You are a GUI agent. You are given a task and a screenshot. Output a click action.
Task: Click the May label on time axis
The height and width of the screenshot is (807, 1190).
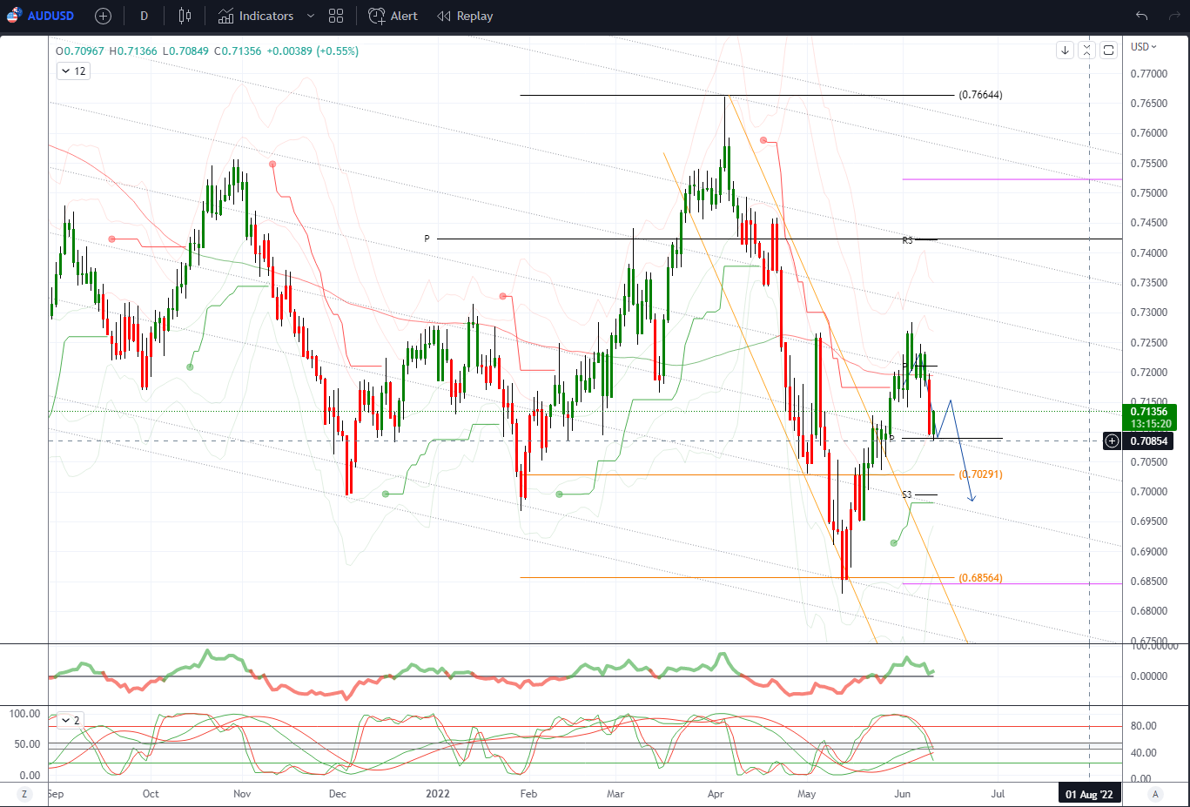pos(807,794)
